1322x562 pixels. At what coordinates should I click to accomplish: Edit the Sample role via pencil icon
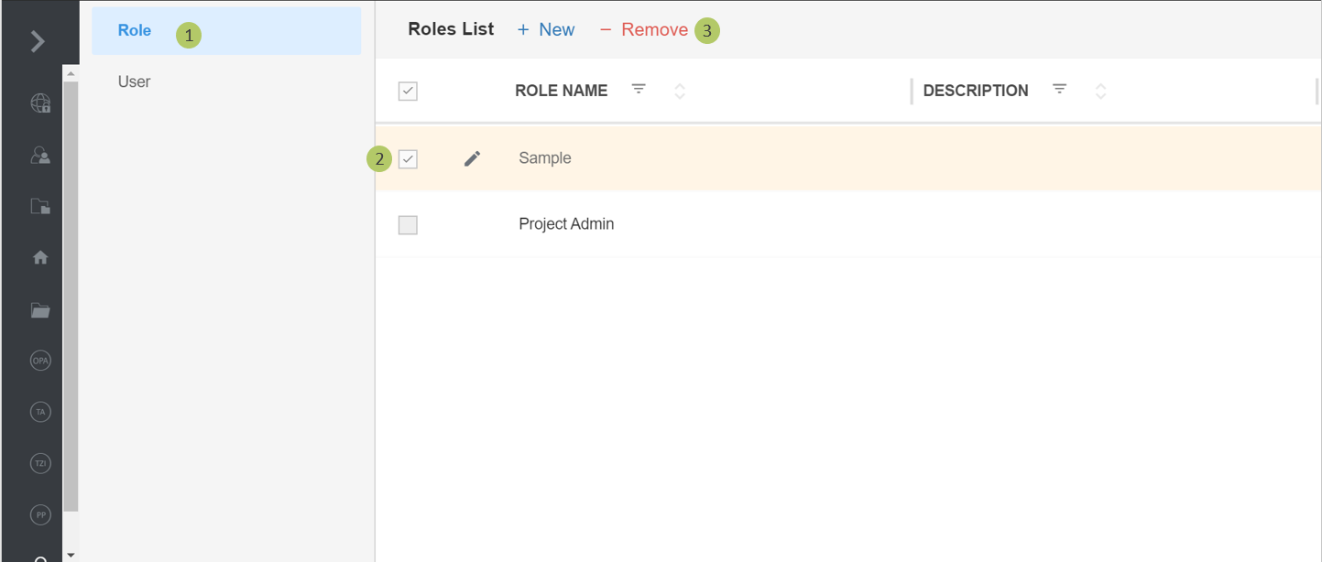(x=472, y=159)
